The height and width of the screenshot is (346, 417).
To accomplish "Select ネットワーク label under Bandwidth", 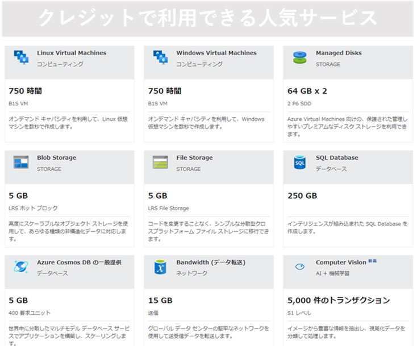I will coord(192,273).
